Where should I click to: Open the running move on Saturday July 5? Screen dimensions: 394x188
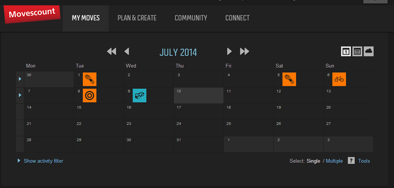point(289,79)
